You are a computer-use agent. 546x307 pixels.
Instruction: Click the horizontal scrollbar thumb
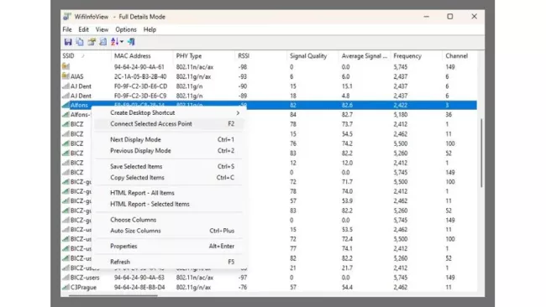[113, 295]
